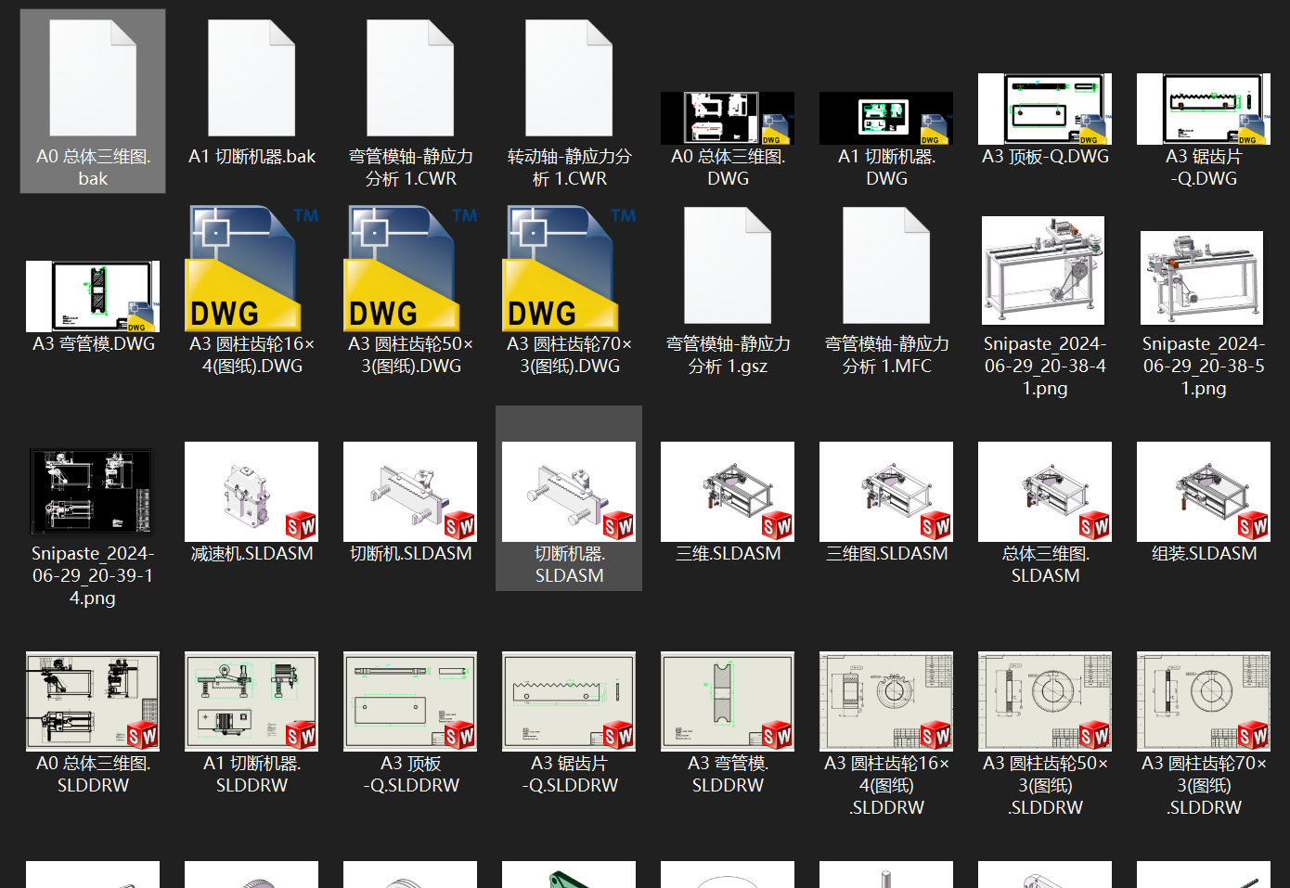Click the label "A3 圆柱齿轮16×4(图纸).DWG"
This screenshot has width=1290, height=888.
[252, 355]
